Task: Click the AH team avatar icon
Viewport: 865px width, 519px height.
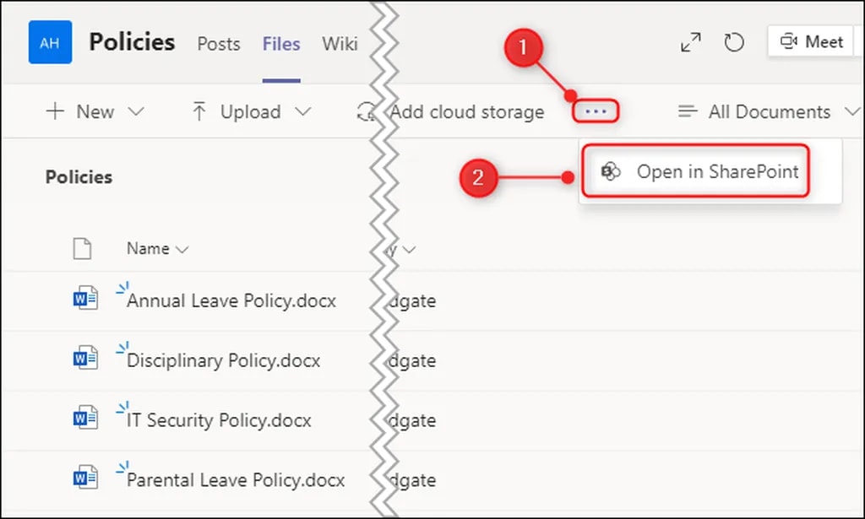Action: tap(50, 42)
